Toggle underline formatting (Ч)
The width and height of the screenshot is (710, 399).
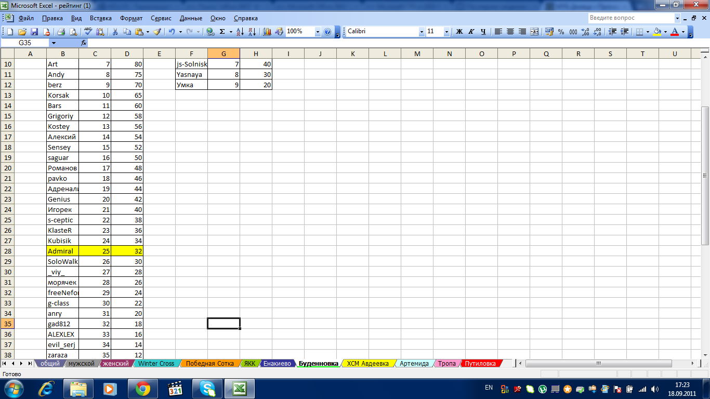click(483, 32)
